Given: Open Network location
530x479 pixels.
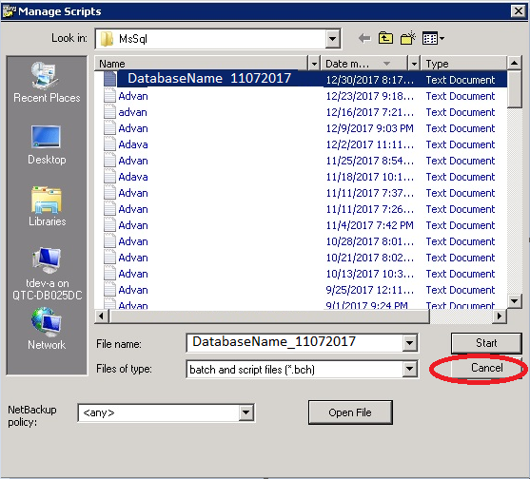Looking at the screenshot, I should [47, 329].
